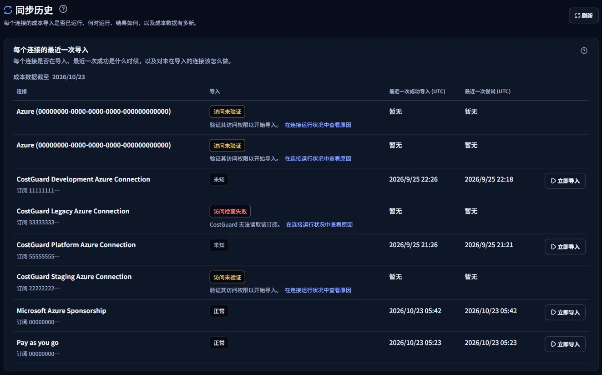Click the Pay as you go connection name
Viewport: 602px width, 375px height.
pos(38,343)
